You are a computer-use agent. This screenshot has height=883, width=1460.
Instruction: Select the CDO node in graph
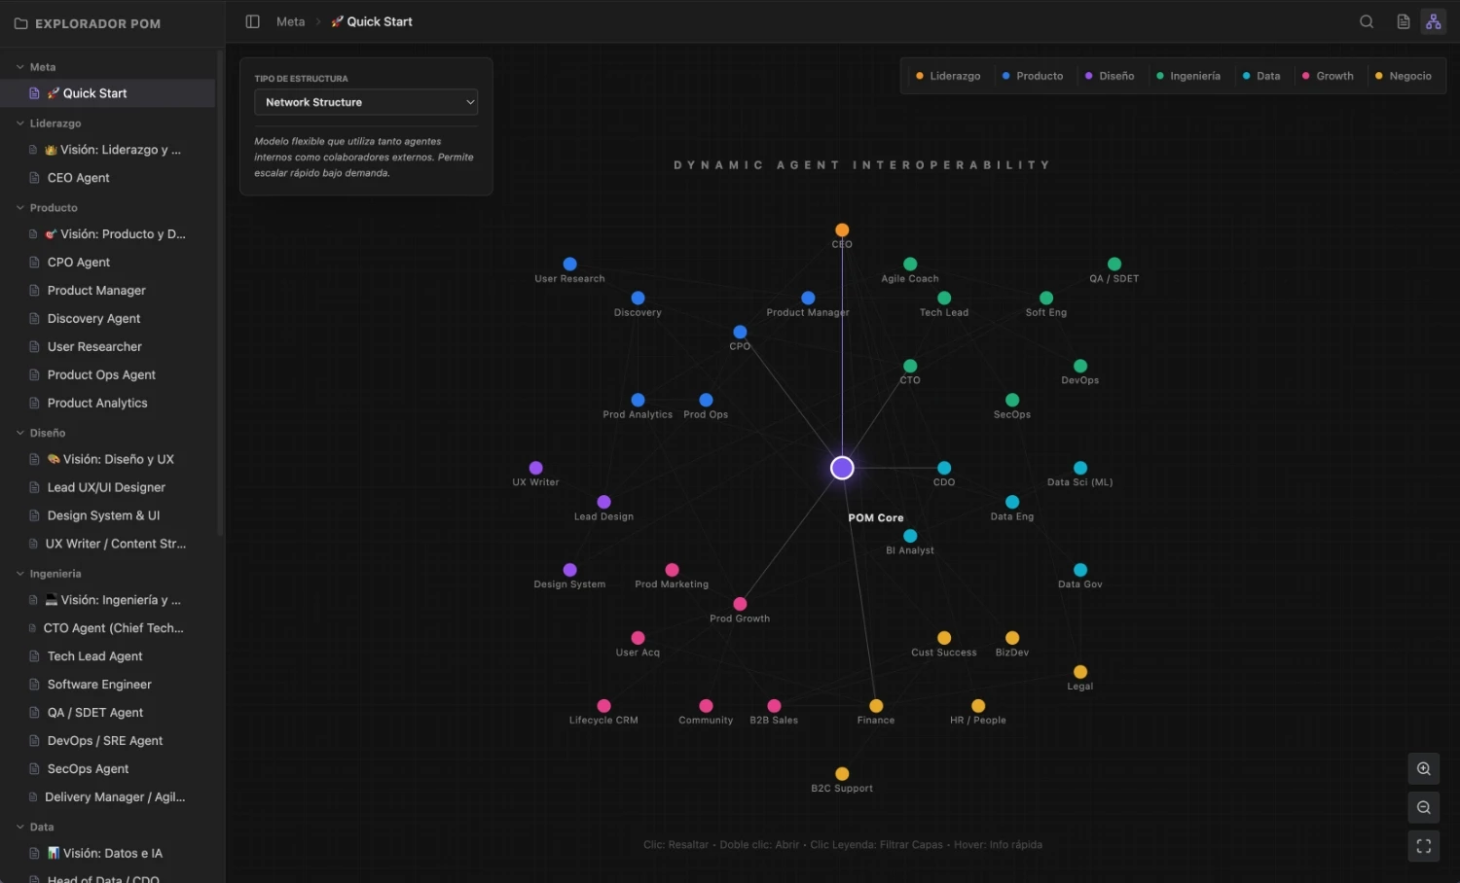[x=944, y=468]
